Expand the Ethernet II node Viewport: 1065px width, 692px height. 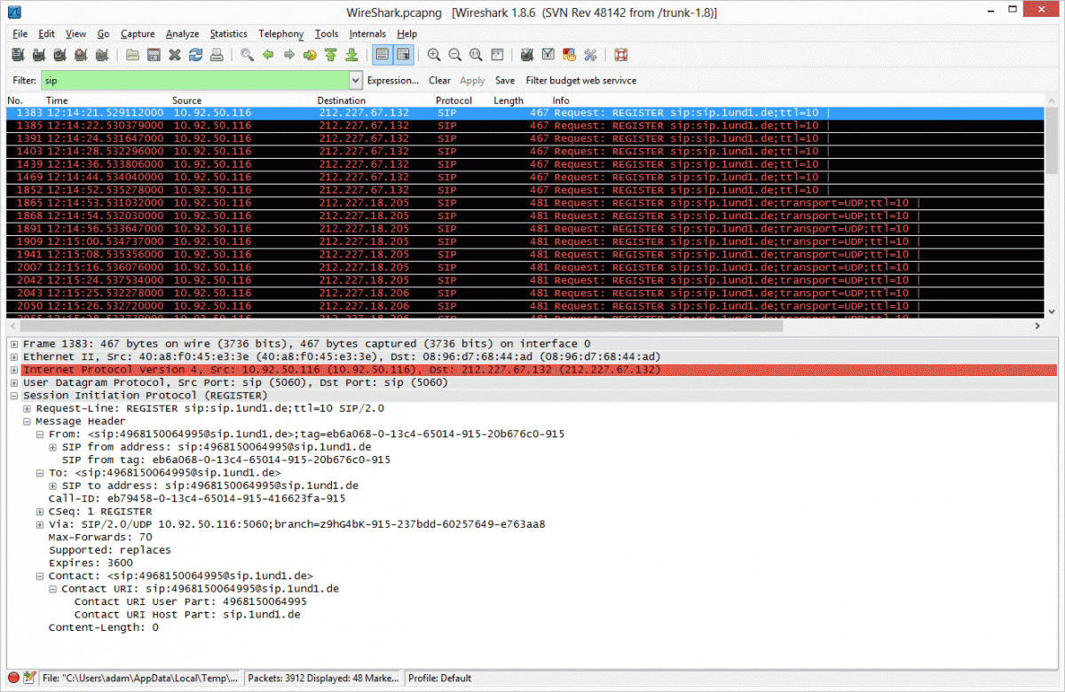(x=14, y=357)
